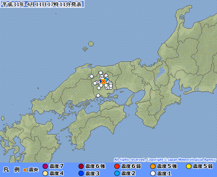The width and height of the screenshot is (217, 177).
Task: Select the intensity 6 weak red circle
Action: pyautogui.click(x=117, y=166)
